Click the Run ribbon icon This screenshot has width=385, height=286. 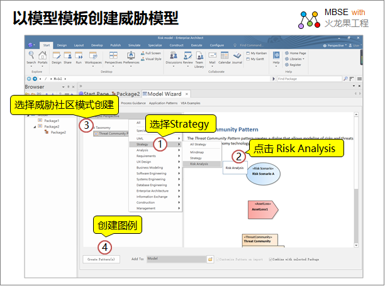[79, 57]
